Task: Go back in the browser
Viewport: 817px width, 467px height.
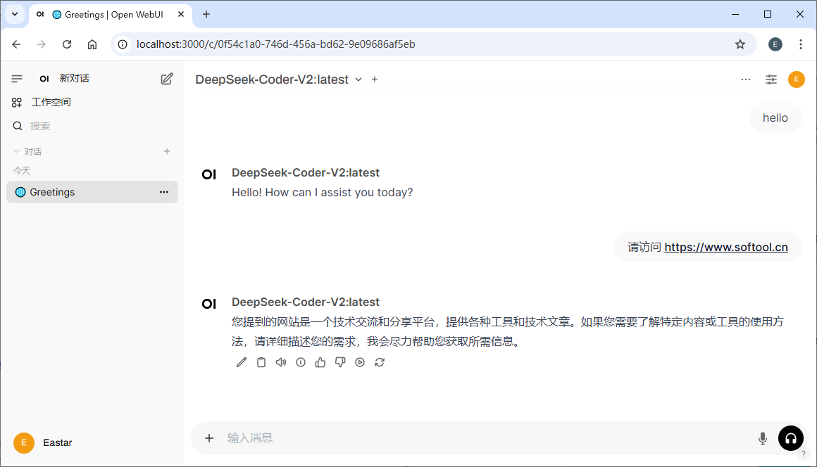Action: (16, 44)
